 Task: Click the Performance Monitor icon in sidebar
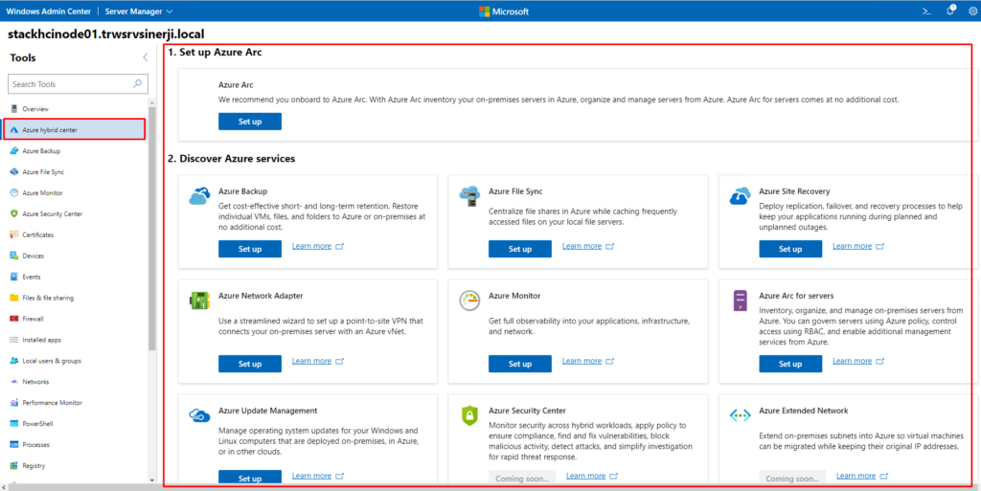(13, 403)
